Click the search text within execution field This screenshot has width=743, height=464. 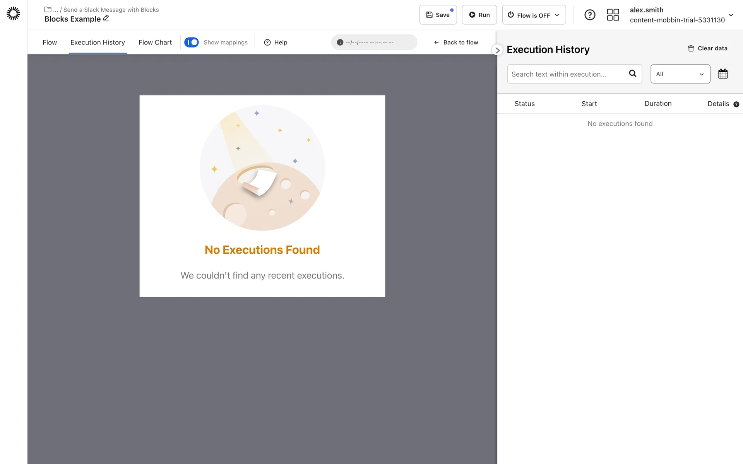tap(567, 74)
